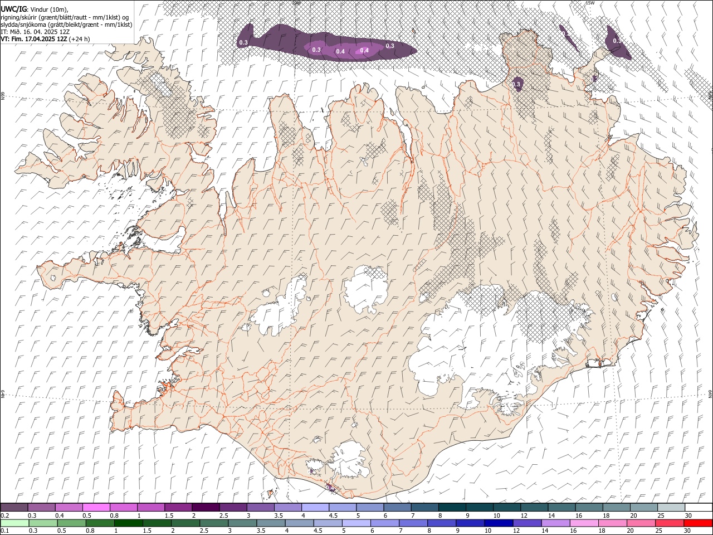The image size is (713, 535).
Task: Click the pinkish-red rain swatch labeled 25
Action: pos(668,523)
